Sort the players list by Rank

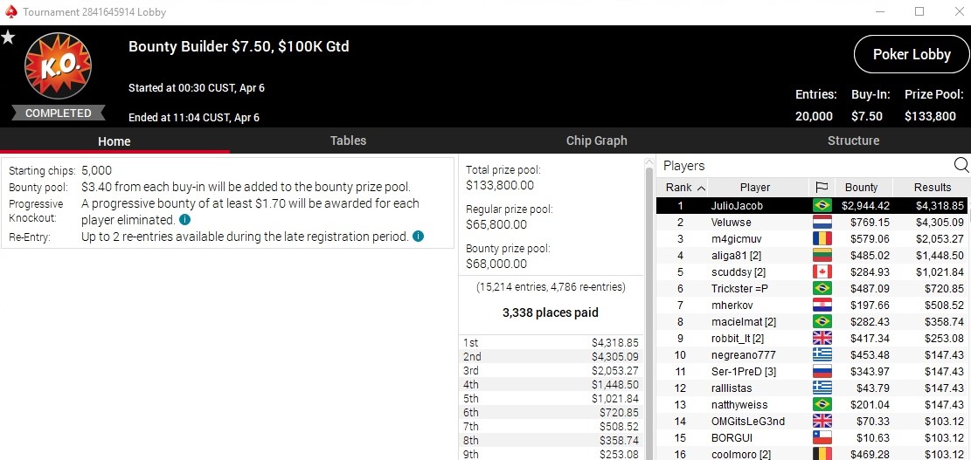(685, 188)
